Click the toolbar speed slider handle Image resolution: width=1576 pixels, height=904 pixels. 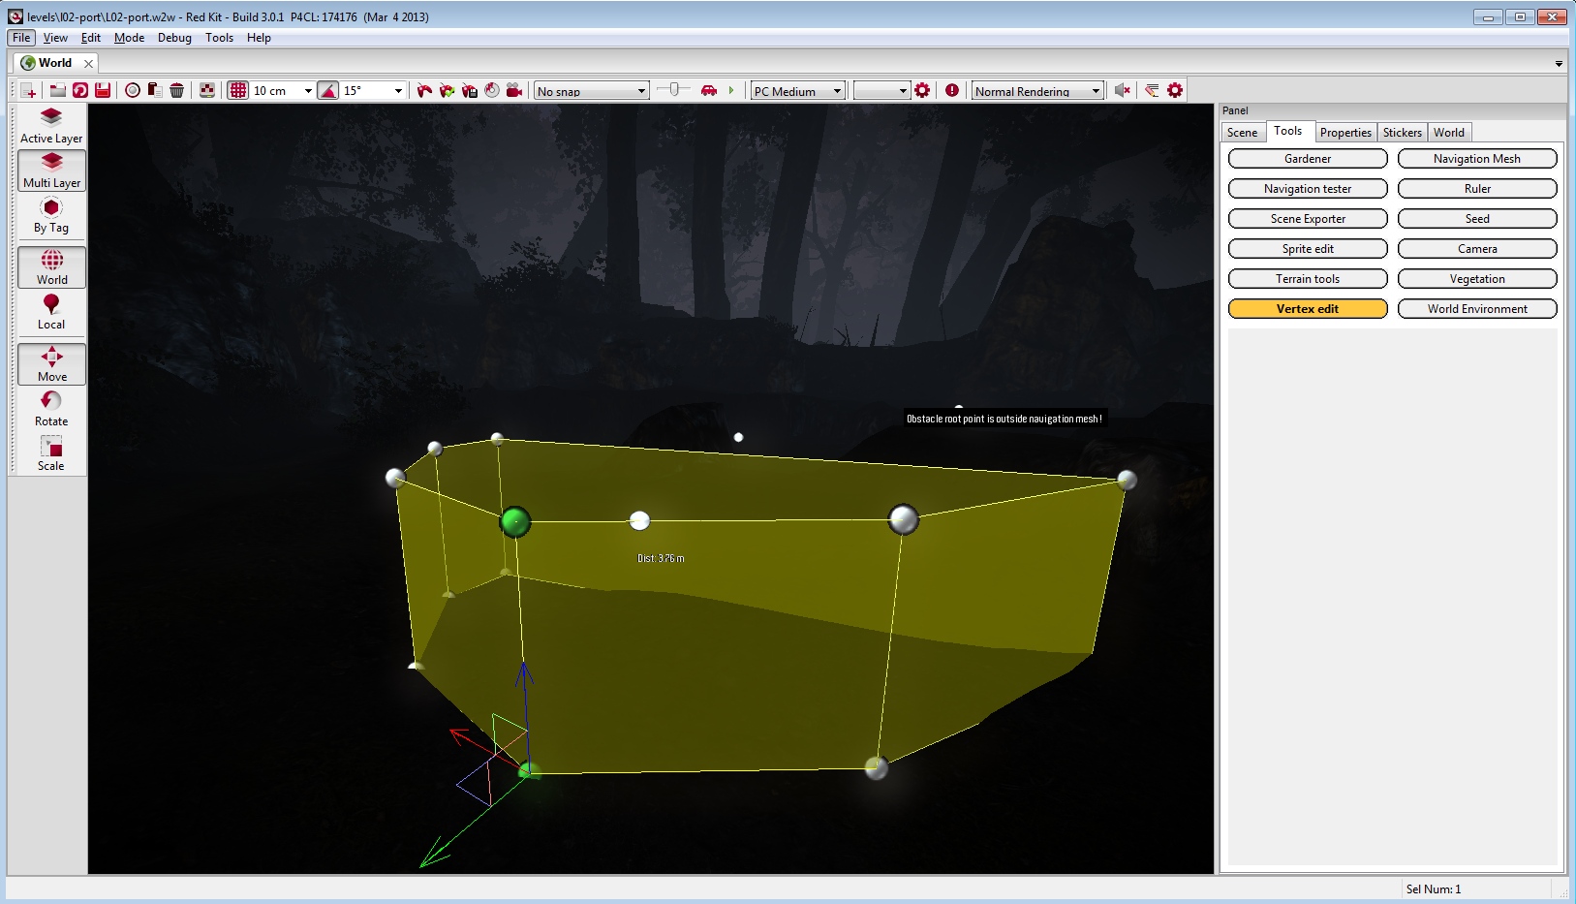674,89
